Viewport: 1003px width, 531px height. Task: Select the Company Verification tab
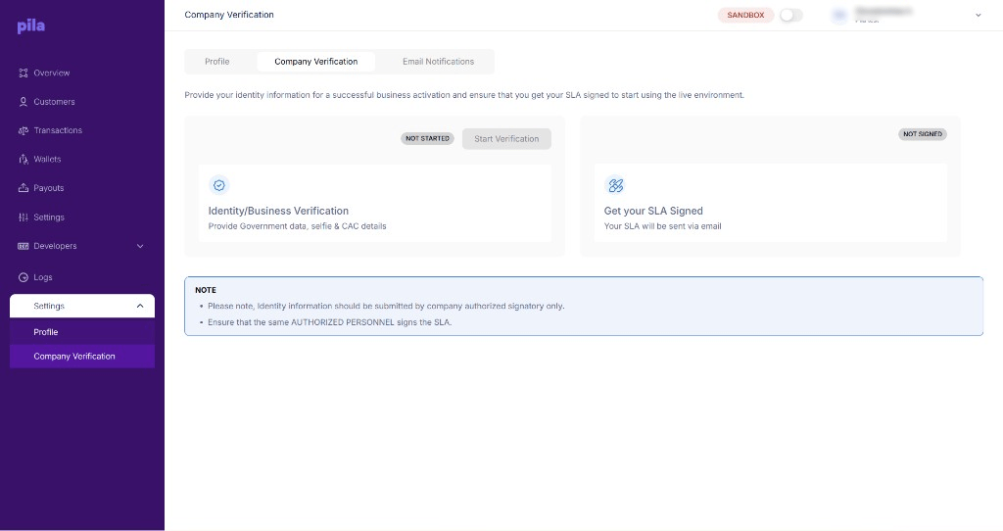click(316, 62)
